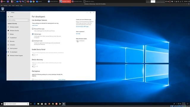This screenshot has height=107, width=190.
Task: Click the microphone icon in taskbar search
Action: [28, 104]
